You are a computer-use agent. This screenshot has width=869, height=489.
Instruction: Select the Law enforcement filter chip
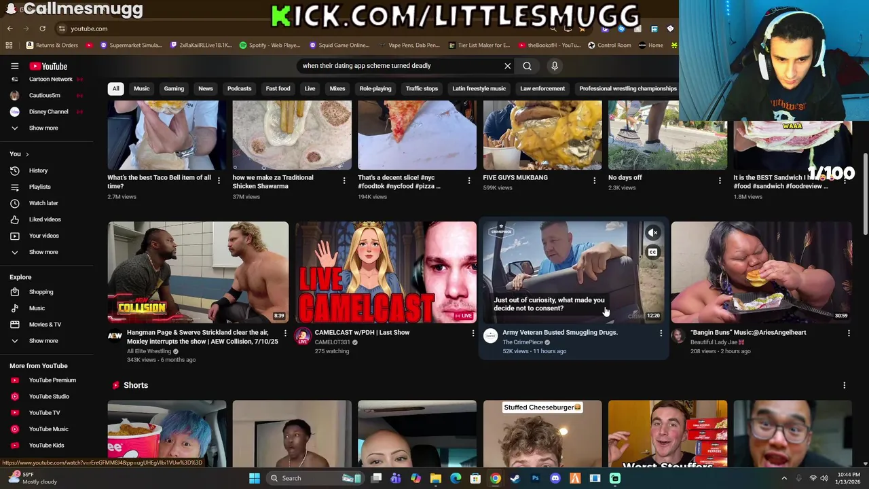pos(542,88)
